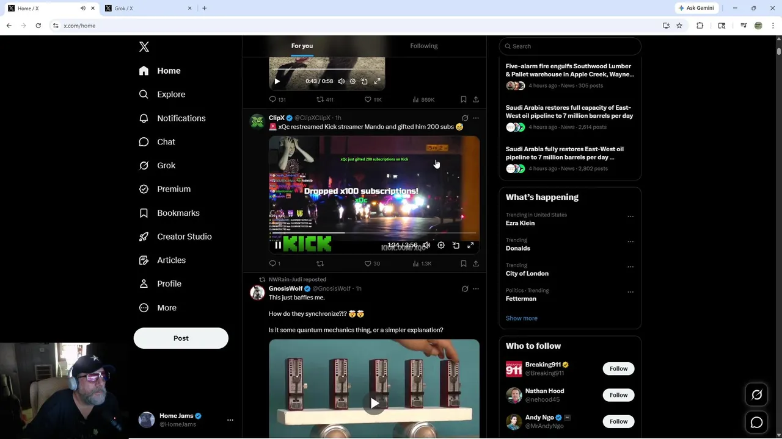Image resolution: width=782 pixels, height=439 pixels.
Task: Follow Breaking911
Action: click(x=618, y=368)
